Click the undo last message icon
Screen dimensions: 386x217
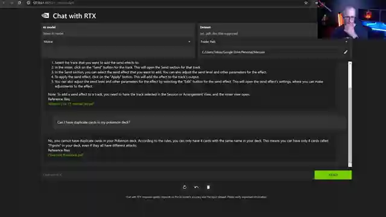click(197, 187)
